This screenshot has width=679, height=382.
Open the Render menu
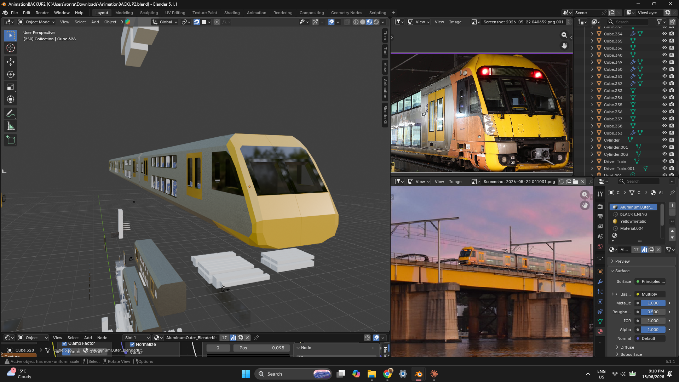[x=42, y=13]
